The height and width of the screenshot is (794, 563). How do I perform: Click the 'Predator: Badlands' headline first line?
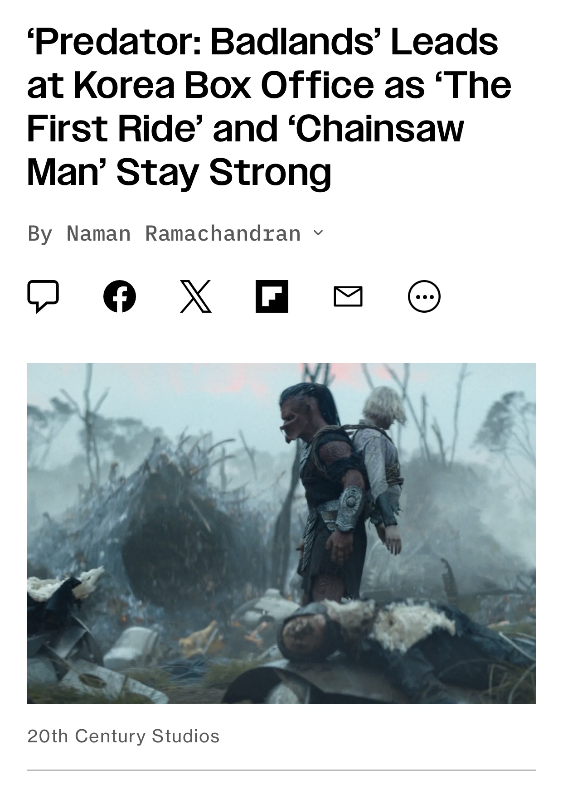point(263,42)
